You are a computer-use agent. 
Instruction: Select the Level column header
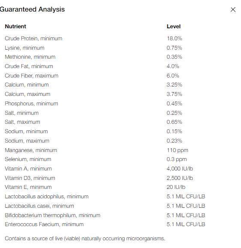[173, 27]
